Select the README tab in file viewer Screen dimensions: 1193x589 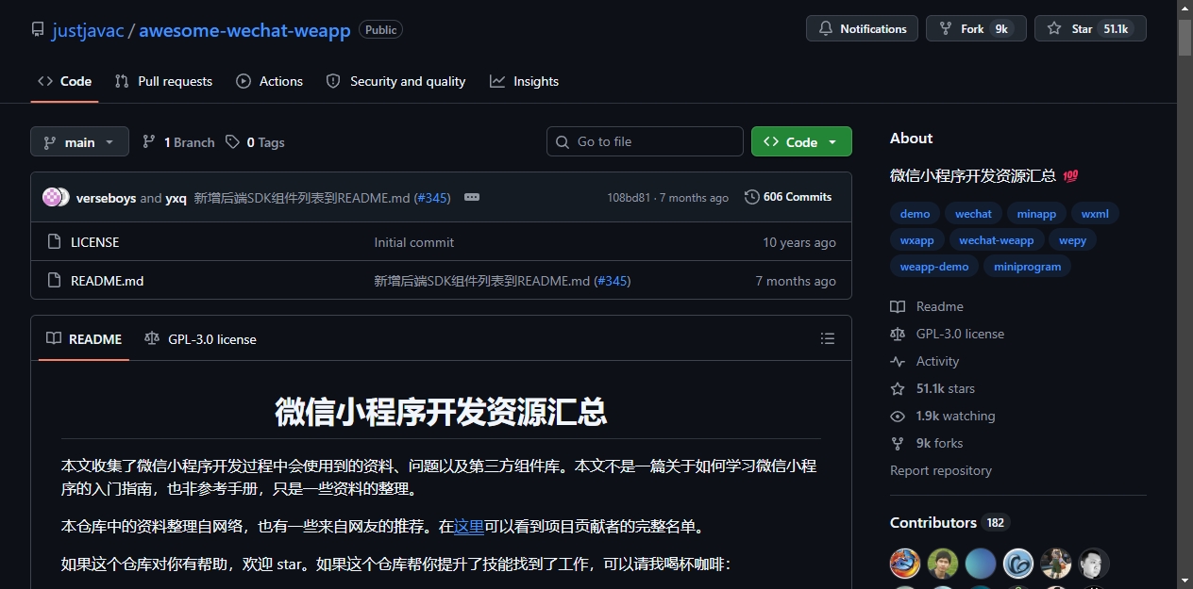coord(84,338)
